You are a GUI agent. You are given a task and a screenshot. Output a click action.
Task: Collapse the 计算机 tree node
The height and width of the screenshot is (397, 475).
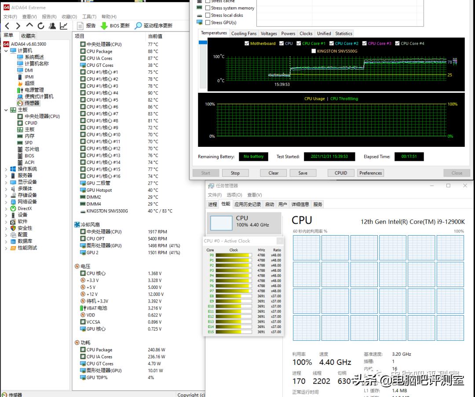tap(6, 51)
